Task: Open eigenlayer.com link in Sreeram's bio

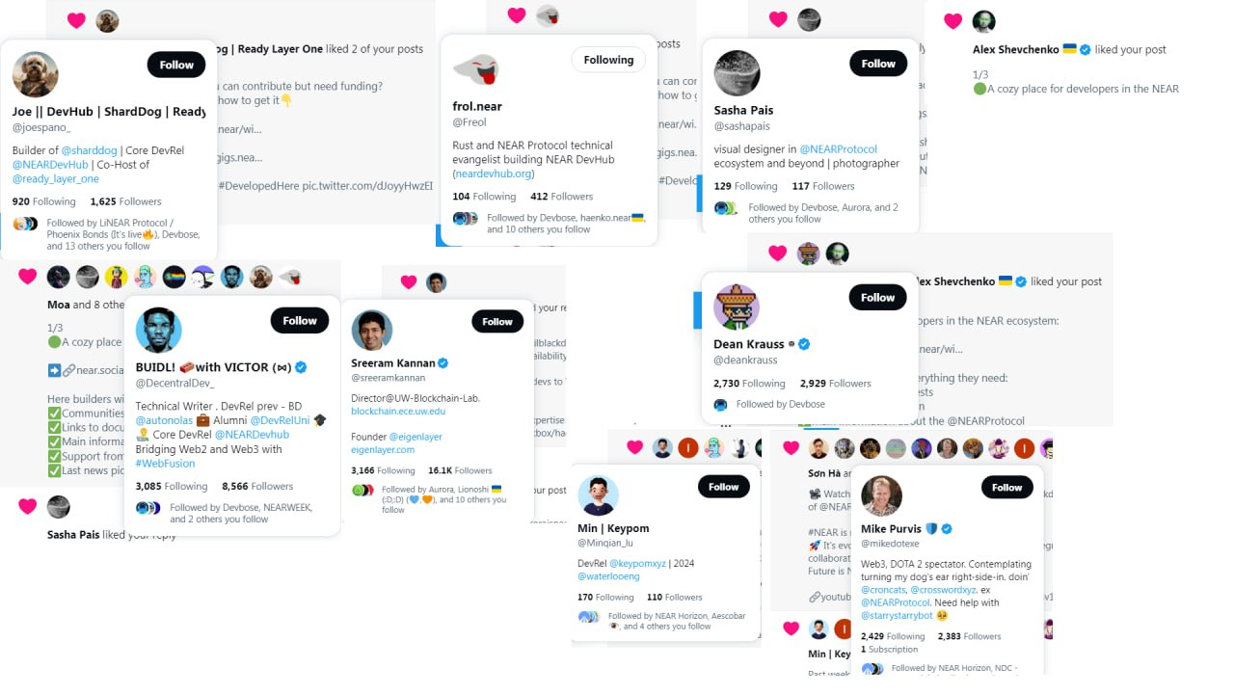Action: pos(383,450)
